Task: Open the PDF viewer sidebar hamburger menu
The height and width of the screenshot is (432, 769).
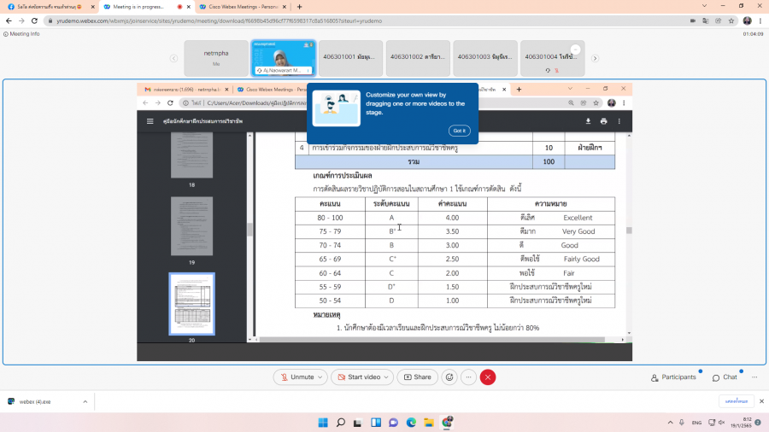Action: pyautogui.click(x=150, y=121)
